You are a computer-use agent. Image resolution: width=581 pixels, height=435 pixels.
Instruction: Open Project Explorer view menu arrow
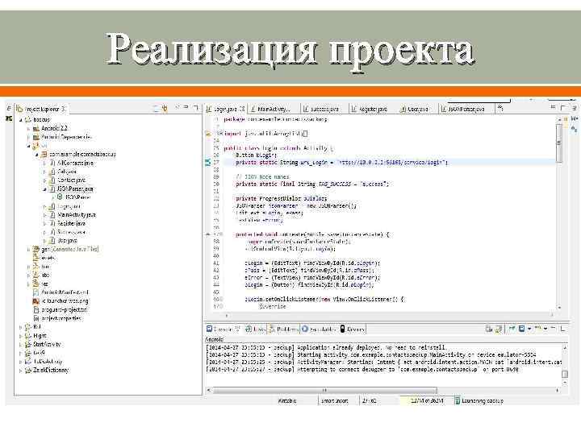click(x=178, y=107)
